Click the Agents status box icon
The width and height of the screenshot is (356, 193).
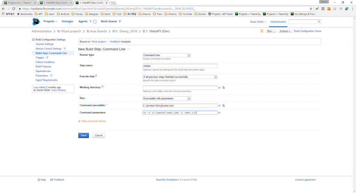[x=95, y=22]
